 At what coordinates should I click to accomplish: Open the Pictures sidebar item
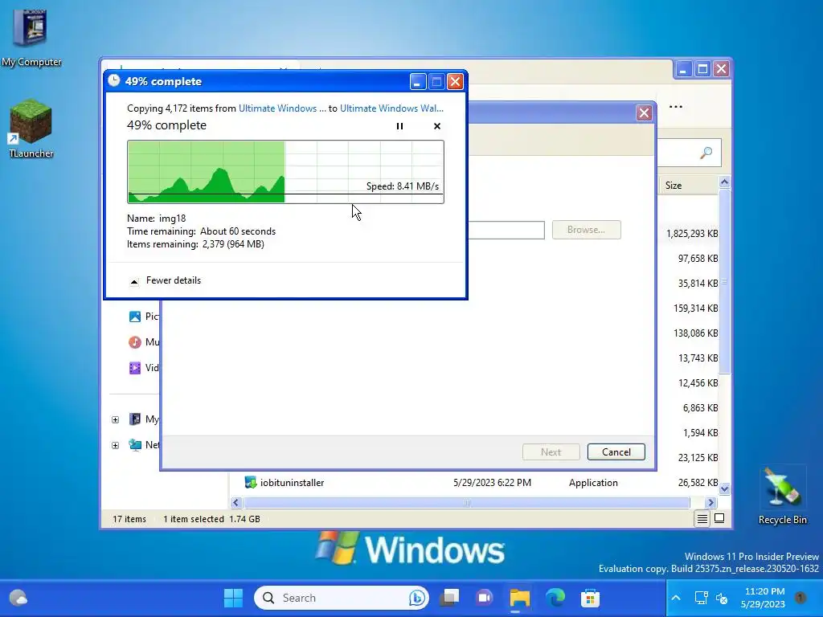pos(143,317)
